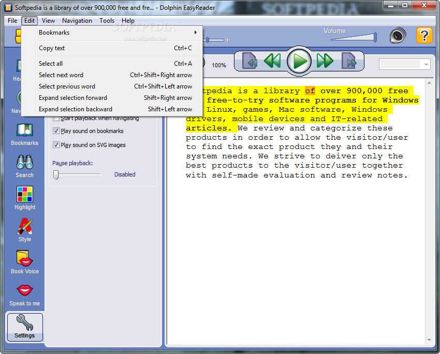Jump to next page with the page-forward icon
Viewport: 440px width, 354px height.
[x=349, y=61]
